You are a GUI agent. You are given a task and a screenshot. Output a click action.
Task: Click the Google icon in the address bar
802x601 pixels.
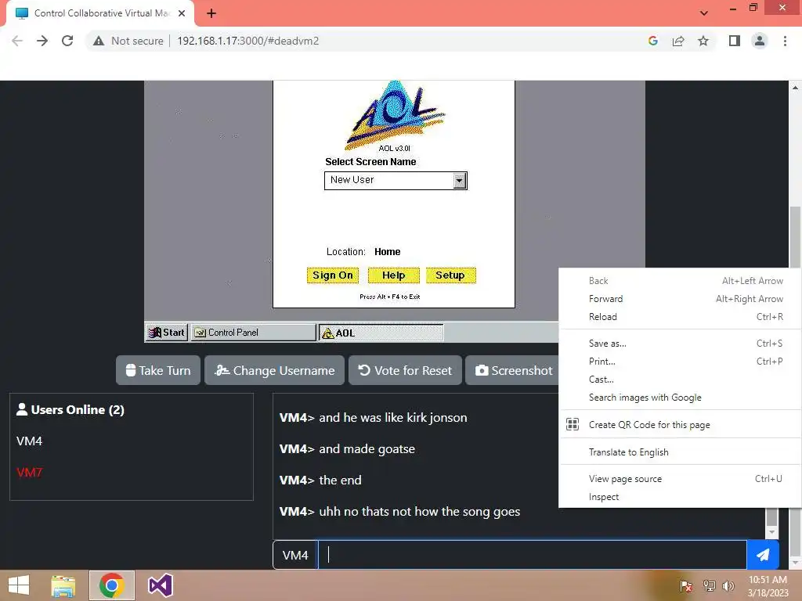pos(652,41)
